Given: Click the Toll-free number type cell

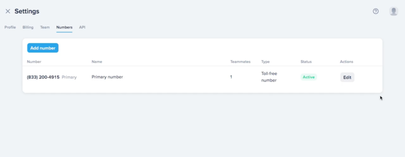Looking at the screenshot, I should coord(269,77).
